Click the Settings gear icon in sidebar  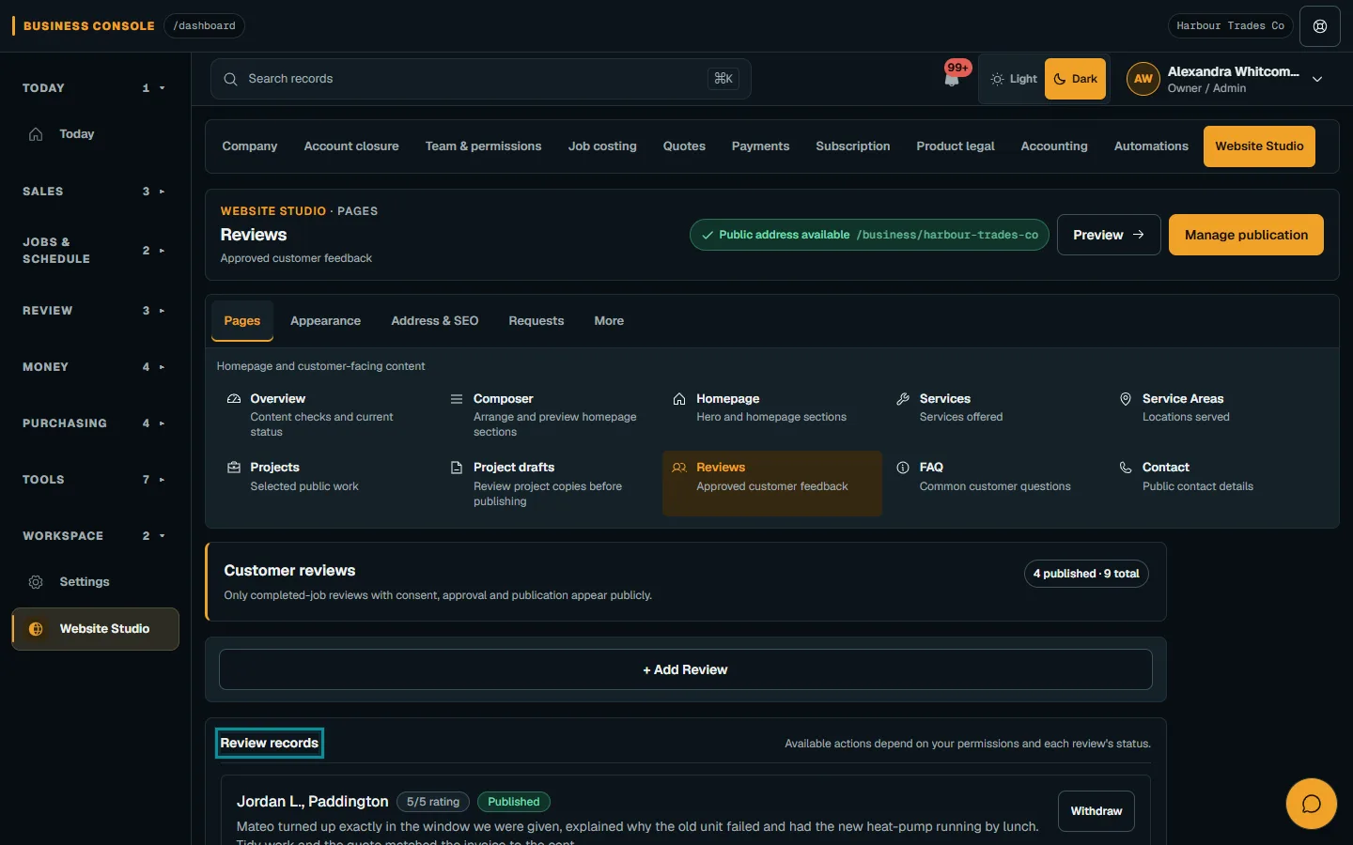pos(36,582)
